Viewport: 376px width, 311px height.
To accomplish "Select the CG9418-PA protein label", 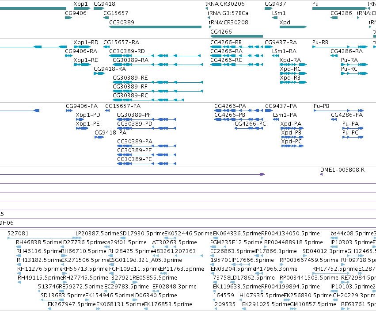I will (110, 133).
